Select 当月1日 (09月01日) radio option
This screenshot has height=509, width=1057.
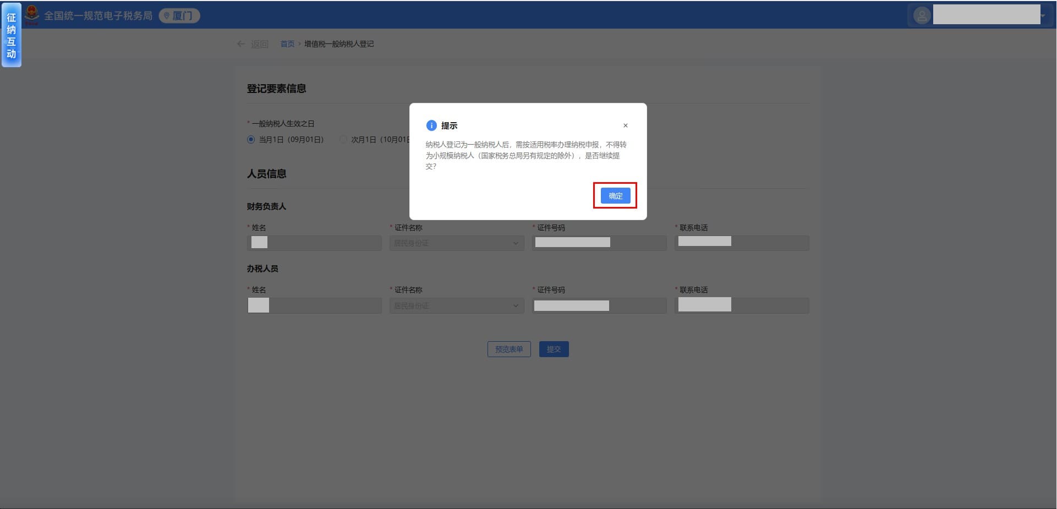[251, 140]
